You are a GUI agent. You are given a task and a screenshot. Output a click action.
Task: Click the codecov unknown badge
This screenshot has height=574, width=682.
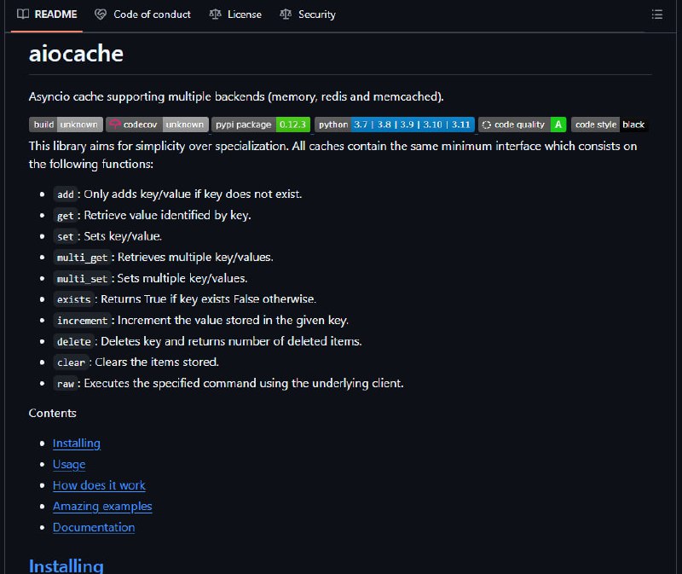[157, 125]
